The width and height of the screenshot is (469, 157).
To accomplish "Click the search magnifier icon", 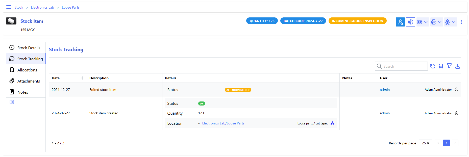I will pyautogui.click(x=379, y=66).
